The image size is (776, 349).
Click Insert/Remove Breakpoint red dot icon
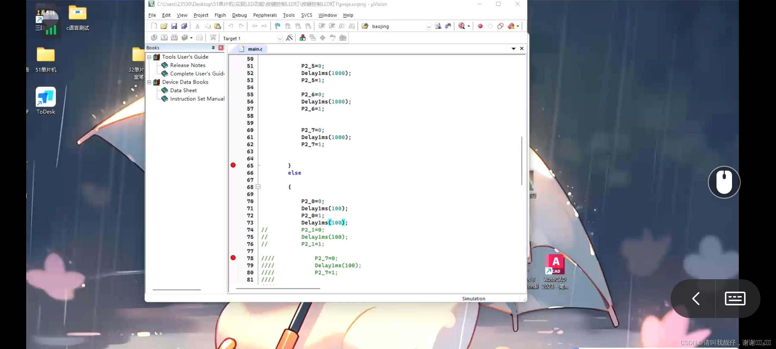click(480, 26)
